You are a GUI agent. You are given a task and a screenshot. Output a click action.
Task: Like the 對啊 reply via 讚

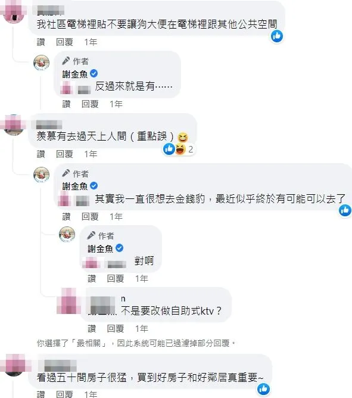click(x=92, y=278)
